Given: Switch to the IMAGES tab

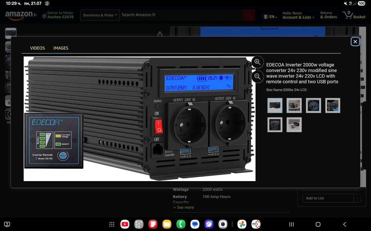Looking at the screenshot, I should coord(61,48).
